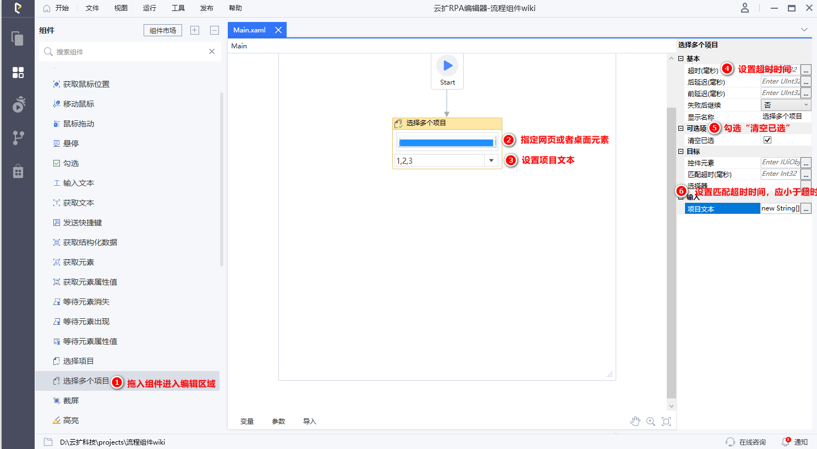Close the Main.xaml tab
The width and height of the screenshot is (817, 449).
point(278,30)
